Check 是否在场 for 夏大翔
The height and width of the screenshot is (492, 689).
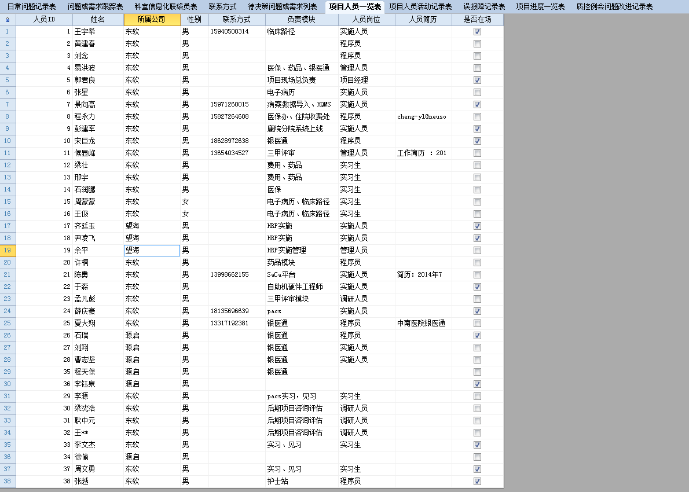coord(477,324)
